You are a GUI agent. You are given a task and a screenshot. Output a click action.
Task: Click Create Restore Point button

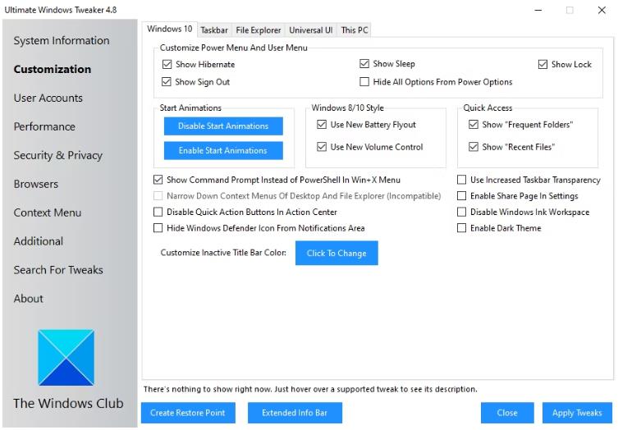pyautogui.click(x=188, y=413)
